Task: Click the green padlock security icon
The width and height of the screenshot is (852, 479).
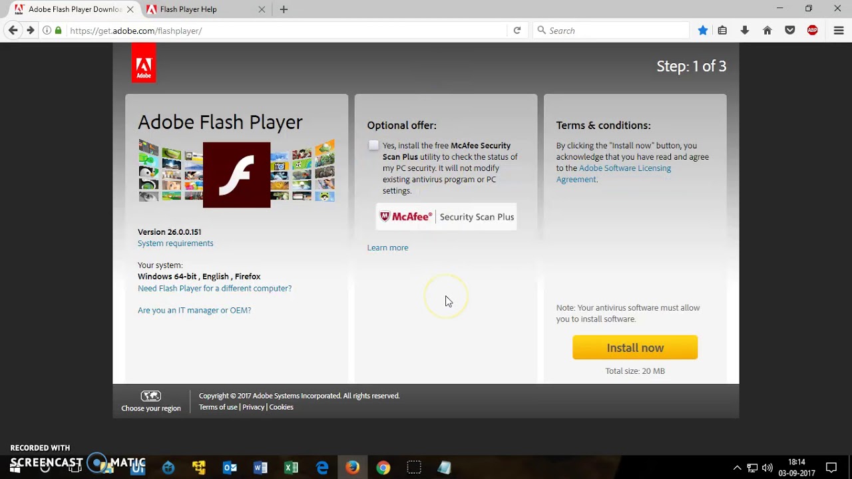Action: pyautogui.click(x=59, y=31)
